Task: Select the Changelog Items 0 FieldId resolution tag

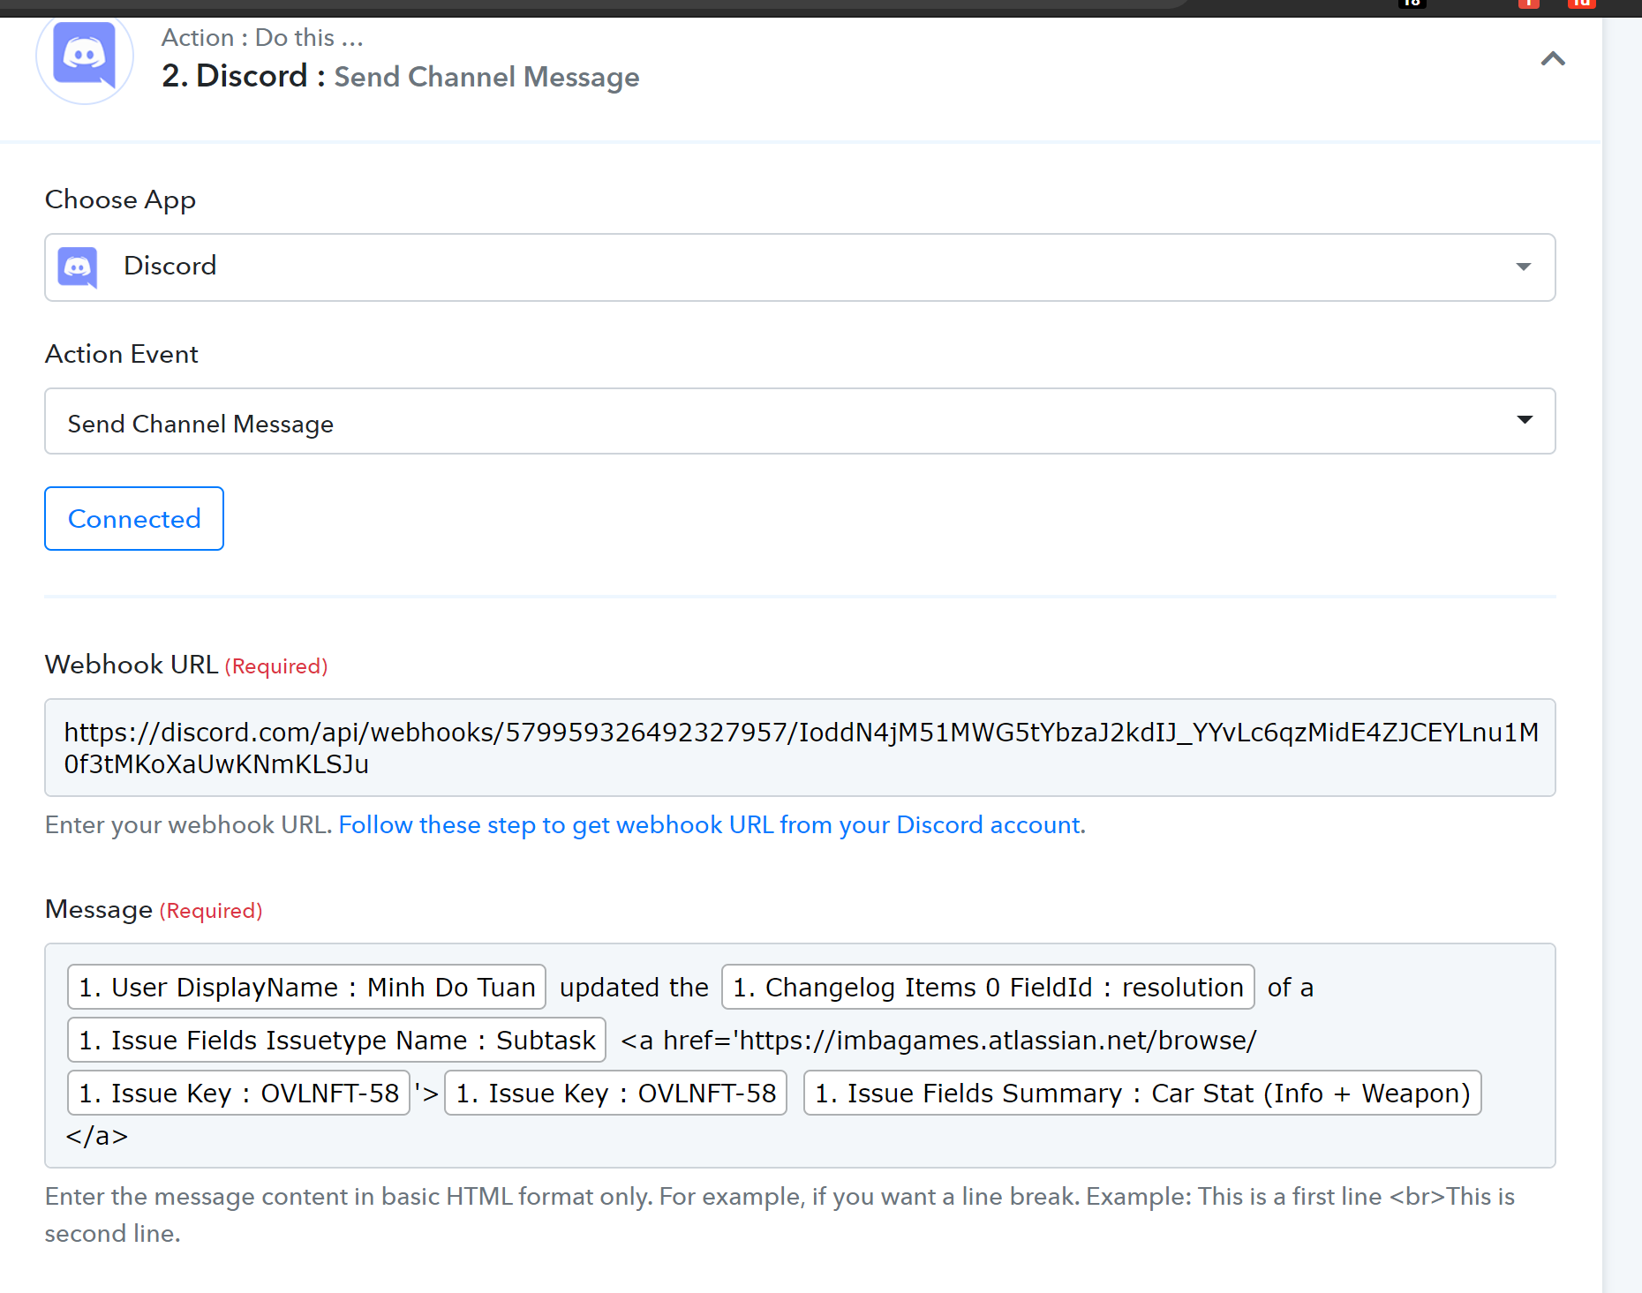Action: (988, 987)
